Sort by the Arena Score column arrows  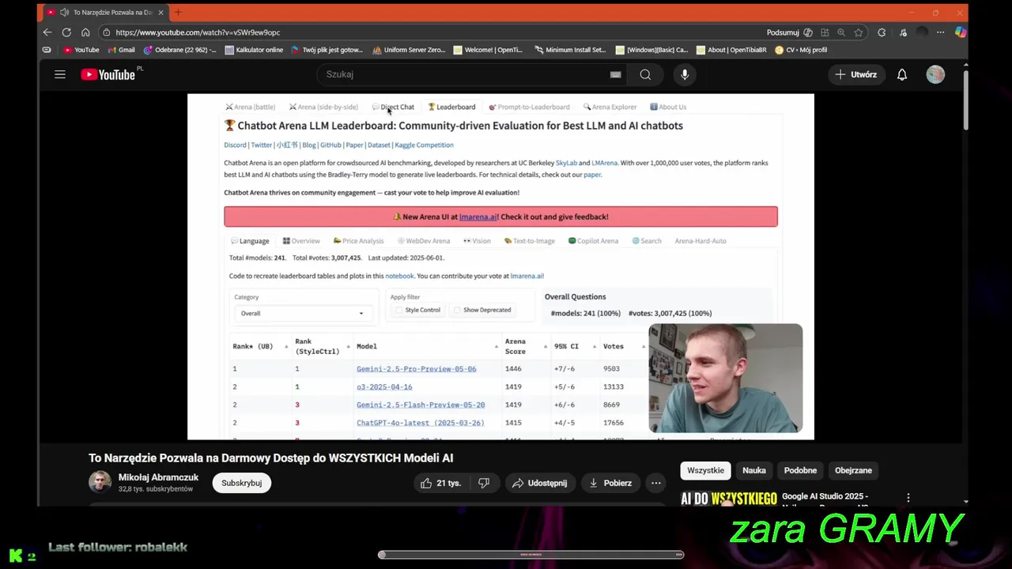point(545,346)
